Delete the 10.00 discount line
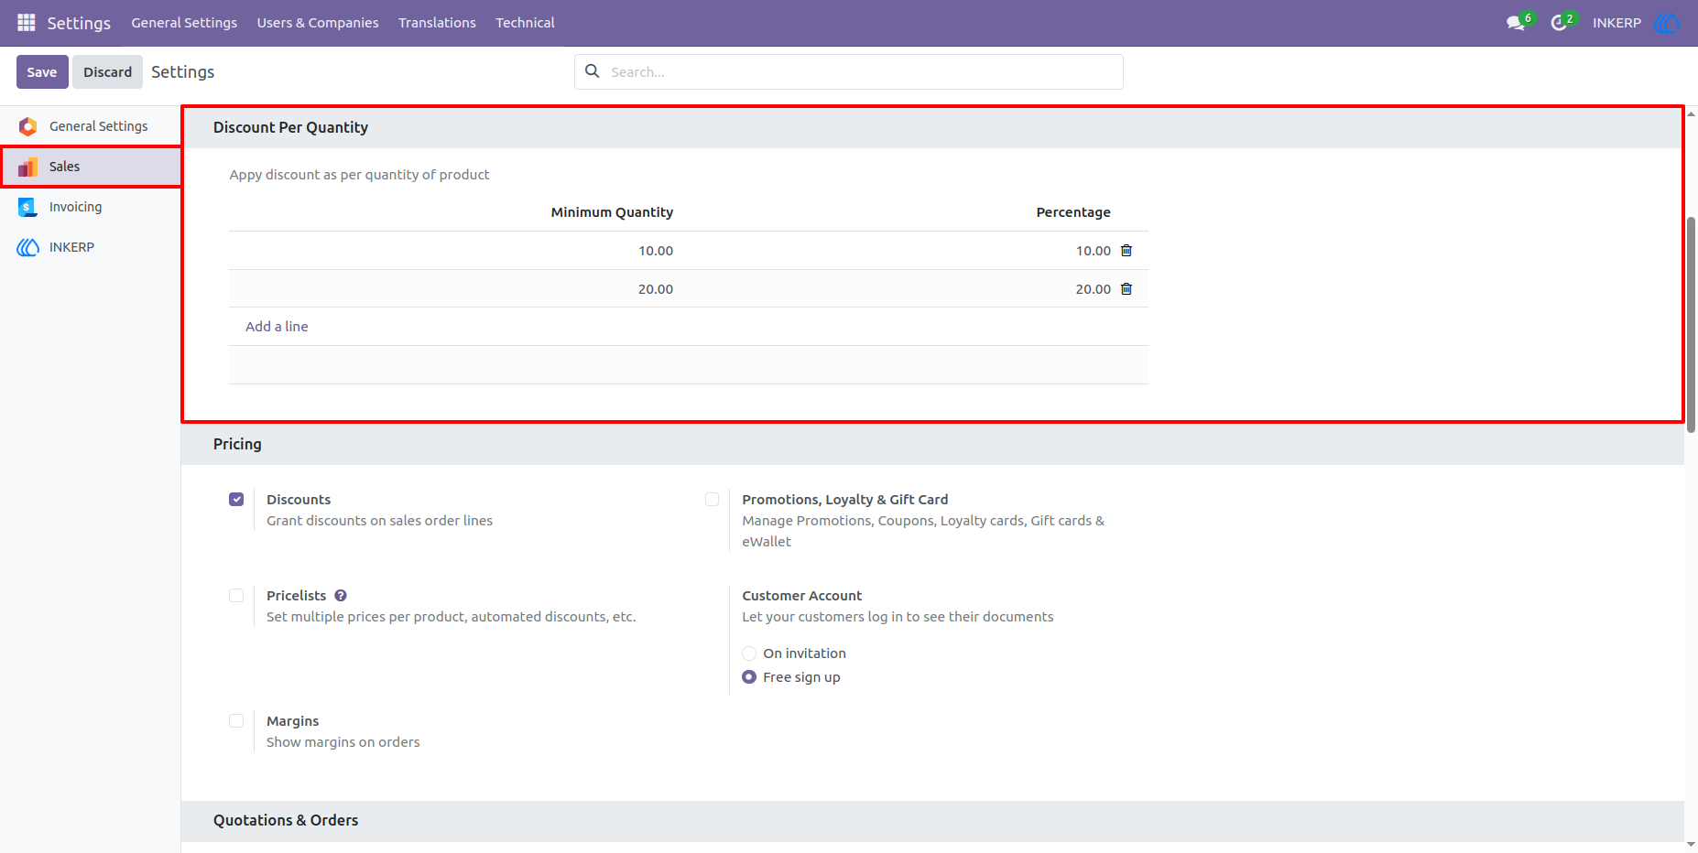This screenshot has height=853, width=1698. click(1127, 251)
